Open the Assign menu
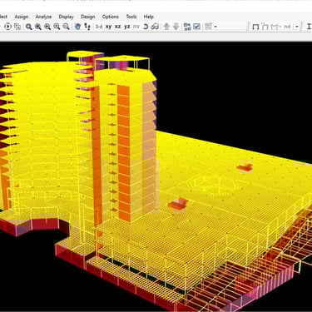The width and height of the screenshot is (312, 312). pyautogui.click(x=22, y=17)
